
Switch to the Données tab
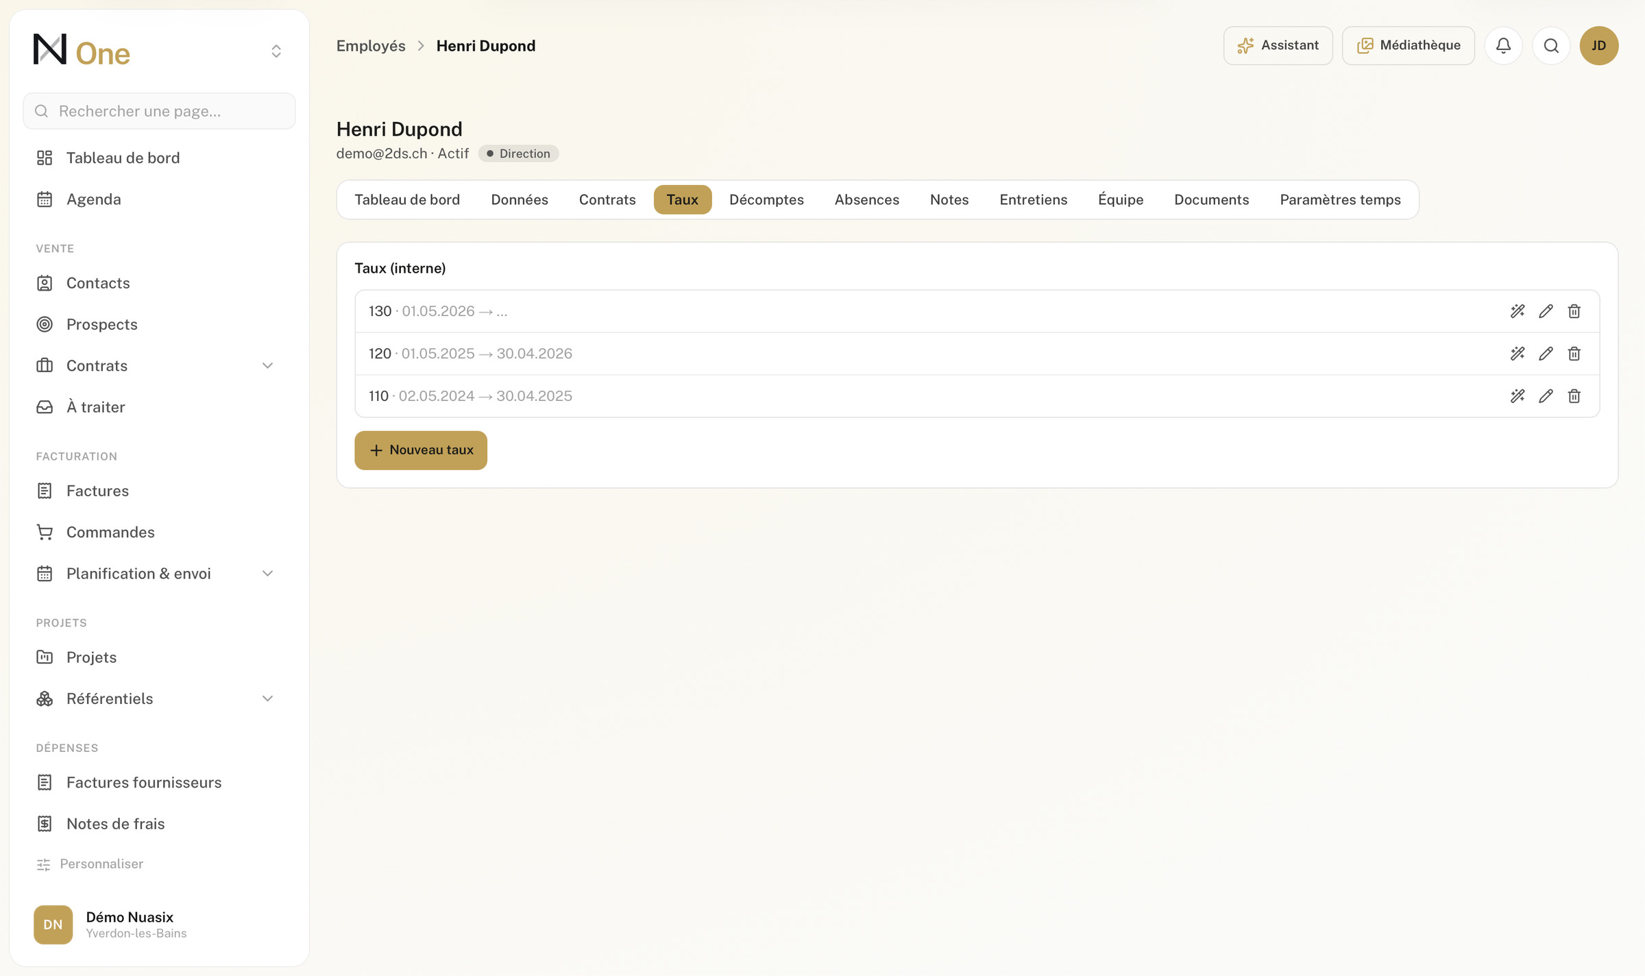coord(520,199)
